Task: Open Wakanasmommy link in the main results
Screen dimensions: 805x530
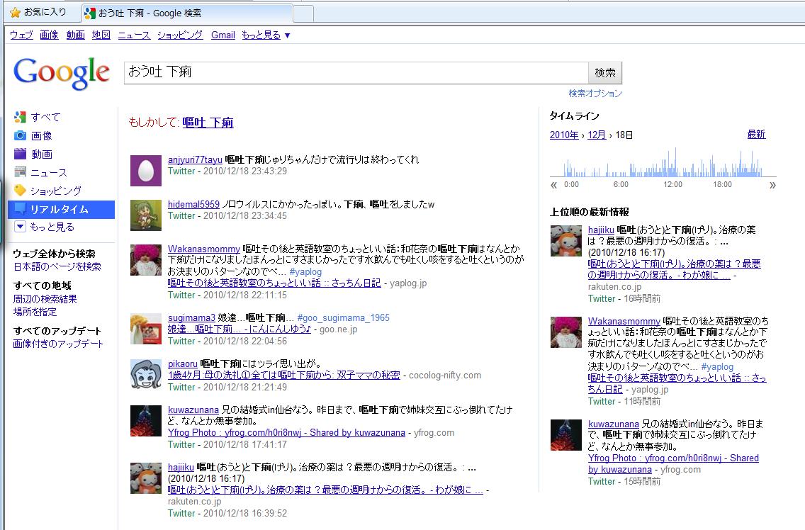Action: point(204,249)
